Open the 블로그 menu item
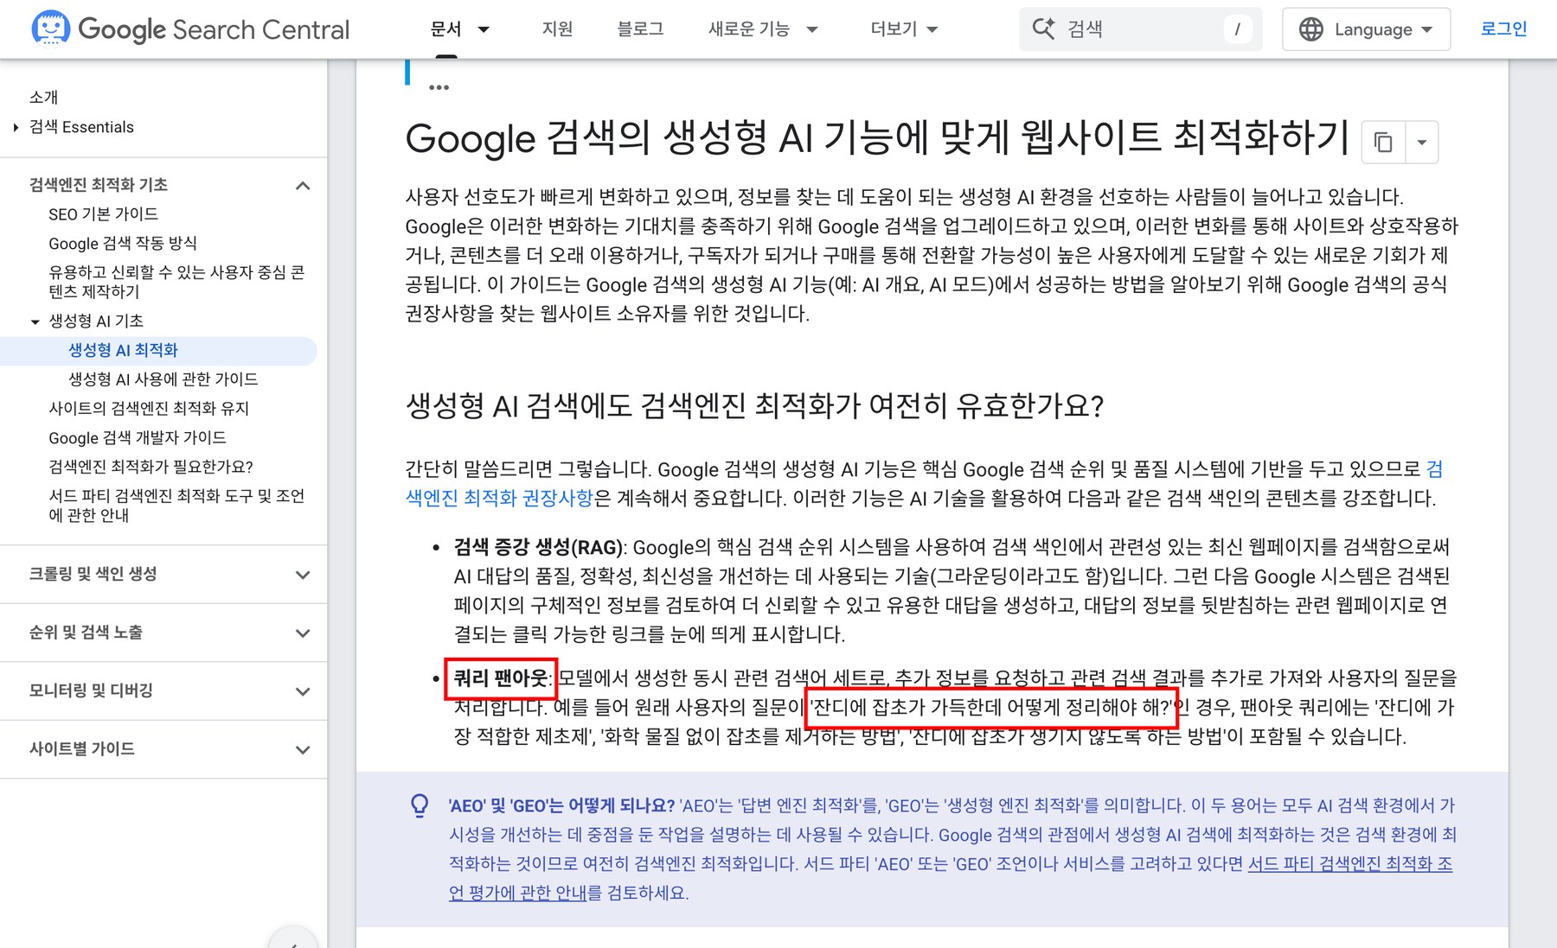The image size is (1557, 948). (x=640, y=29)
